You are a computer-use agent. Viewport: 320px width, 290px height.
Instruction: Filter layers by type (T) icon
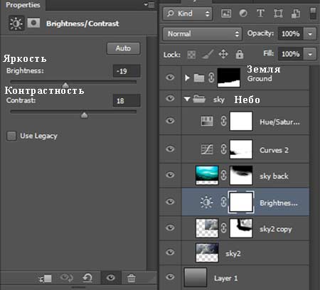coord(260,14)
